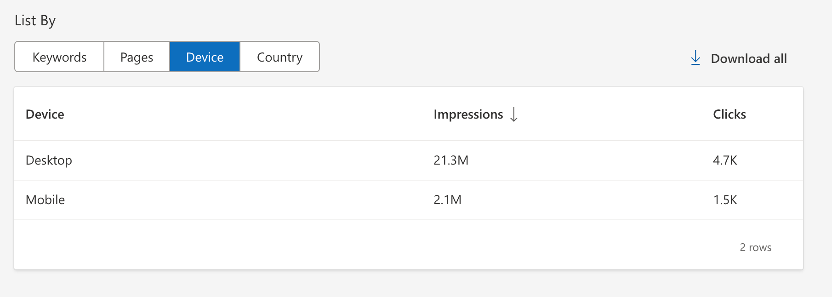
Task: Click the 2 rows count text
Action: [x=755, y=247]
